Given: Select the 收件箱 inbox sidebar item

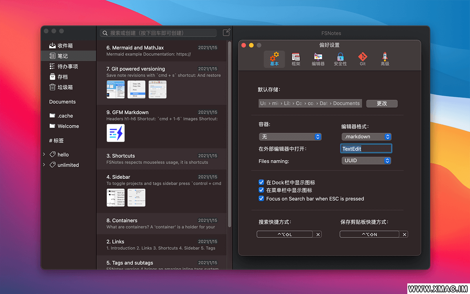Looking at the screenshot, I should tap(65, 45).
